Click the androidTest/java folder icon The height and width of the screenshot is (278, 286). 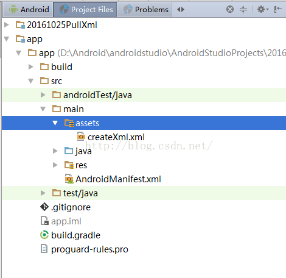[57, 94]
